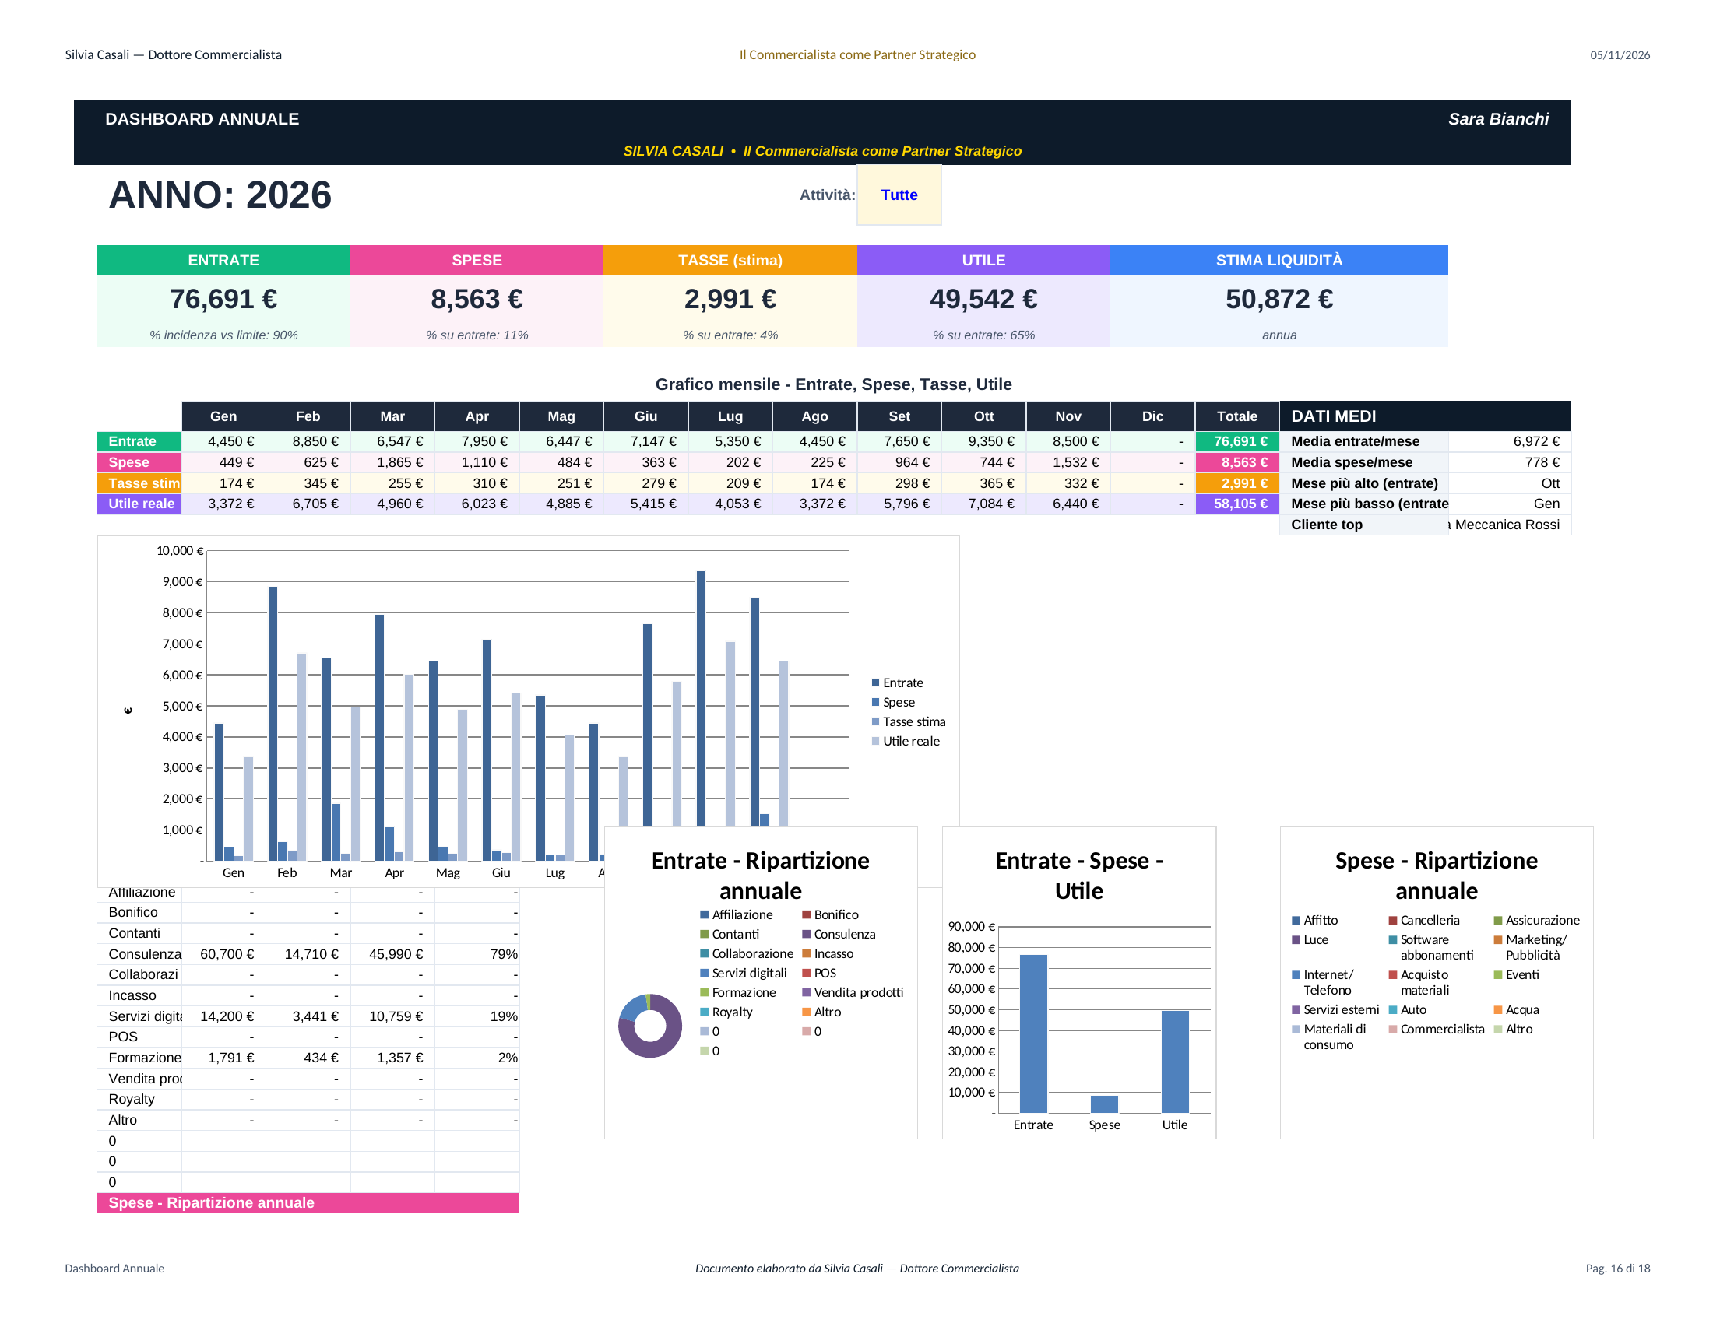Click the donut chart in Entrate - Ripartizione annuale
The width and height of the screenshot is (1713, 1323).
[650, 1026]
